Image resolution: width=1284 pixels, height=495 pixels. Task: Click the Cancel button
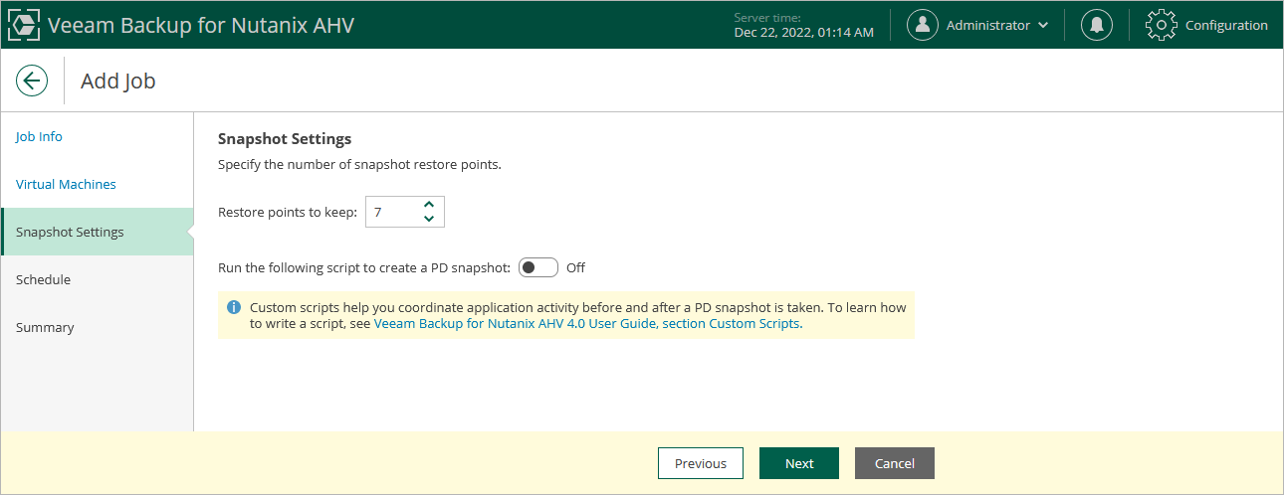(895, 463)
